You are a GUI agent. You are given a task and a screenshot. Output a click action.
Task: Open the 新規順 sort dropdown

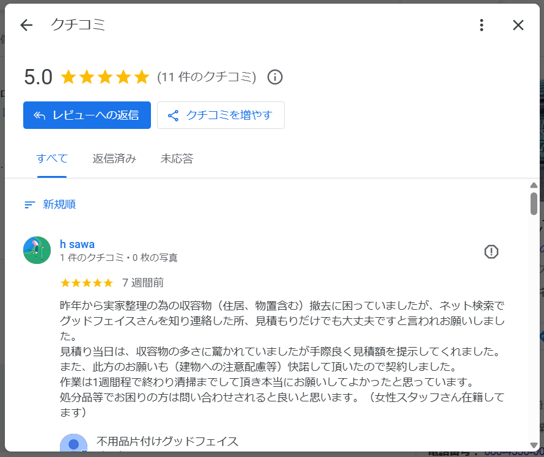click(59, 205)
